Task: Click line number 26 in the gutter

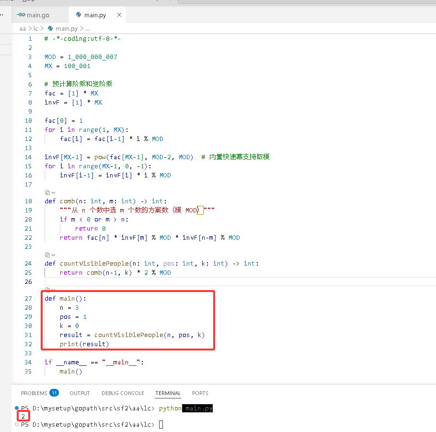Action: tap(28, 282)
